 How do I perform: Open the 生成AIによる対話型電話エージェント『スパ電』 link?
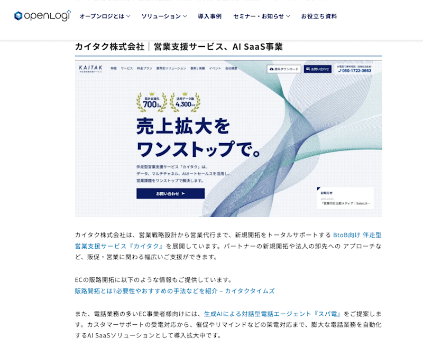coord(272,314)
